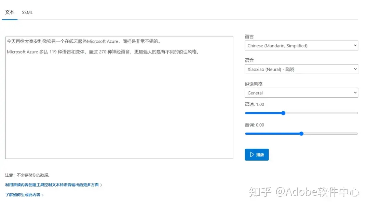This screenshot has height=207, width=369.
Task: Switch to the 文本 tab
Action: [x=10, y=12]
